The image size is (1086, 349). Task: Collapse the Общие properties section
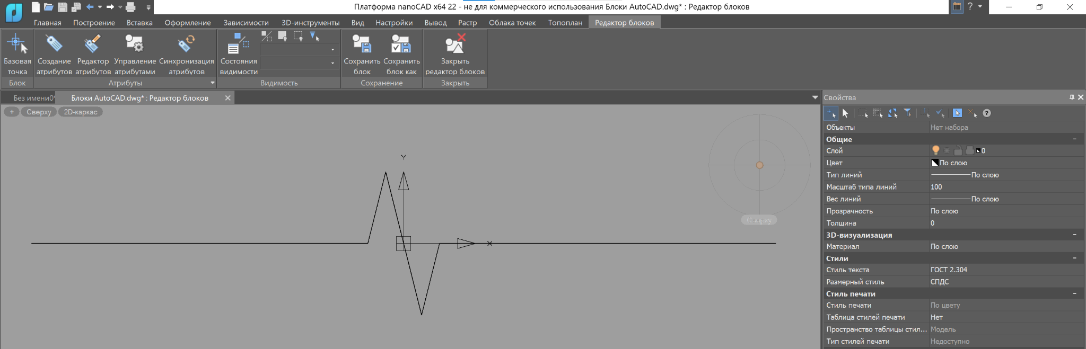coord(1075,139)
